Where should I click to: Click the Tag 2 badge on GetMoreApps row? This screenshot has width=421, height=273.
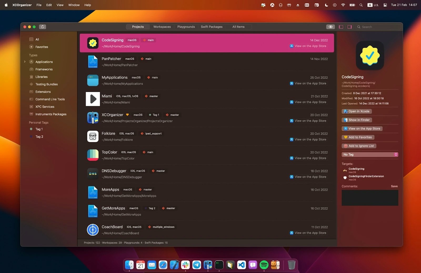(150, 208)
